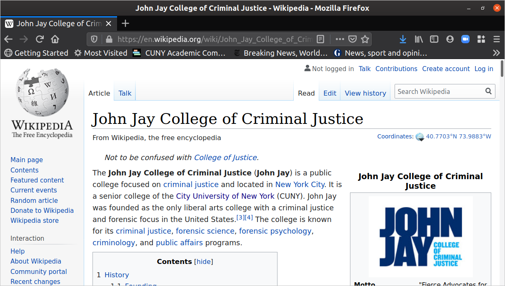Image resolution: width=505 pixels, height=286 pixels.
Task: Expand the bookmarks toolbar overflow chevron
Action: click(496, 53)
